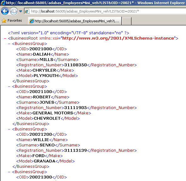Screen dimensions: 186x181
Task: Collapse the BusinessGroup with OID 20021100
Action: [x=9, y=86]
